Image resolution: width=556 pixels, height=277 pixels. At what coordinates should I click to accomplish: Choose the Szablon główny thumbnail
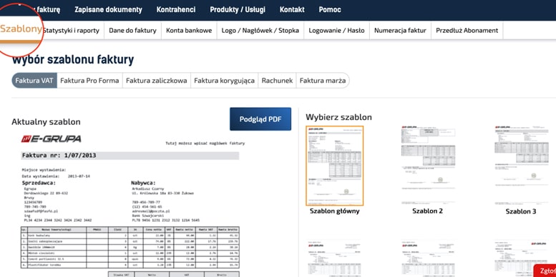point(335,166)
